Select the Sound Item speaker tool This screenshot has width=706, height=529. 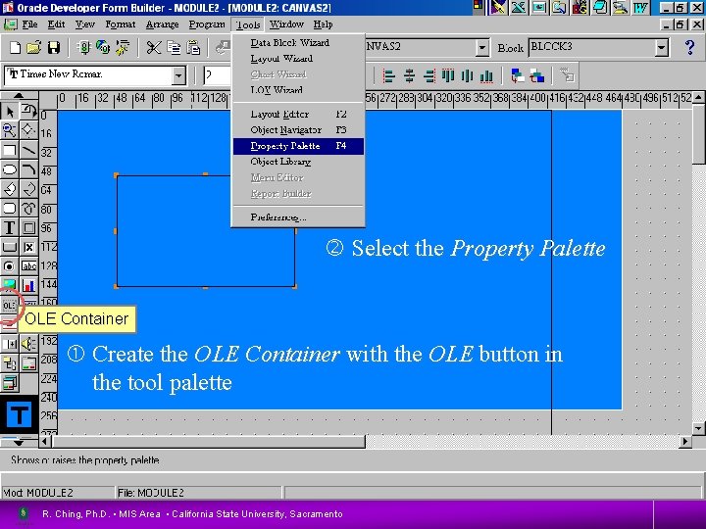click(x=28, y=344)
